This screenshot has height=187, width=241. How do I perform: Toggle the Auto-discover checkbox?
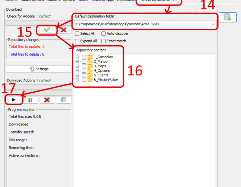pyautogui.click(x=104, y=34)
